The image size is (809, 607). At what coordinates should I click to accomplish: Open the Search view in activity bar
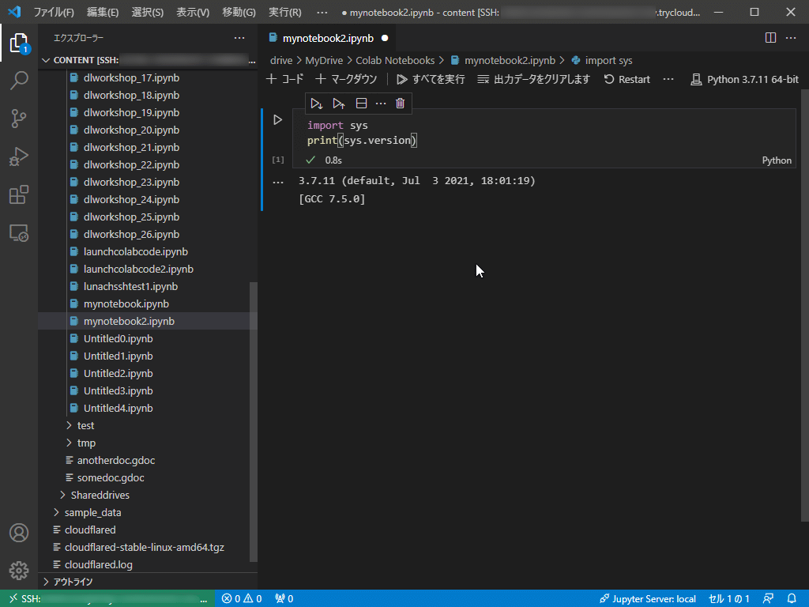(19, 80)
